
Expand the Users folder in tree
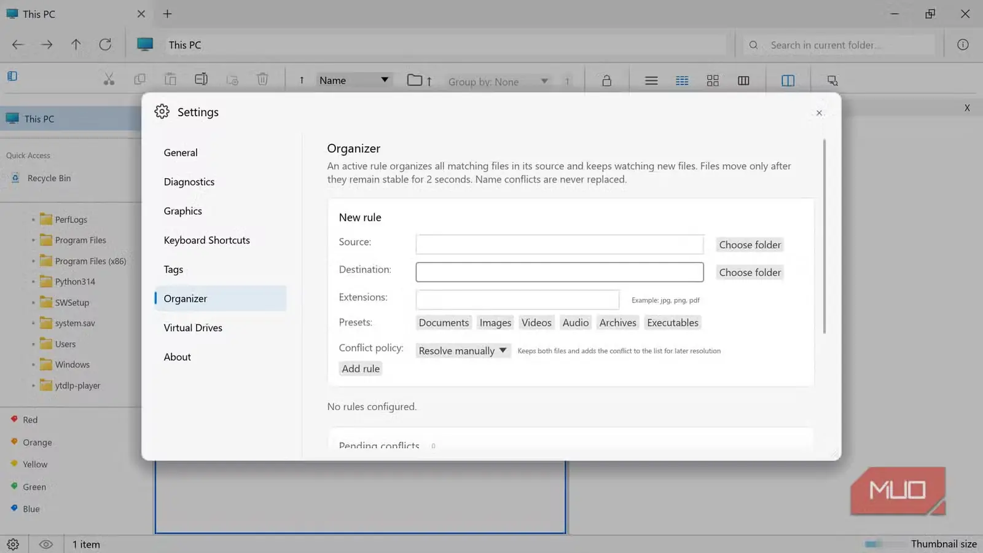33,344
